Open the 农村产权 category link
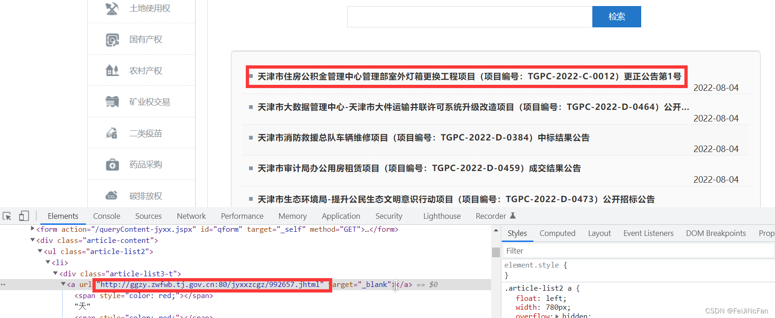The width and height of the screenshot is (775, 318). click(145, 70)
